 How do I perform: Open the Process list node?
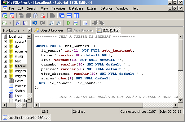pyautogui.click(x=20, y=86)
